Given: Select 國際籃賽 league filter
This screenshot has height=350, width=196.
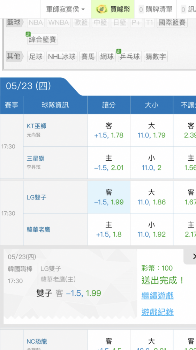Looking at the screenshot, I should [172, 22].
